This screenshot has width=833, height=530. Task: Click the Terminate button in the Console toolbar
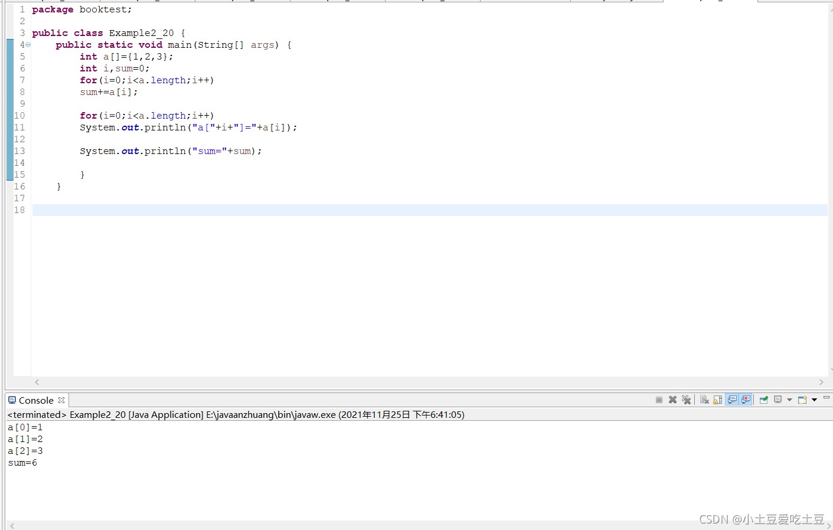click(x=659, y=400)
